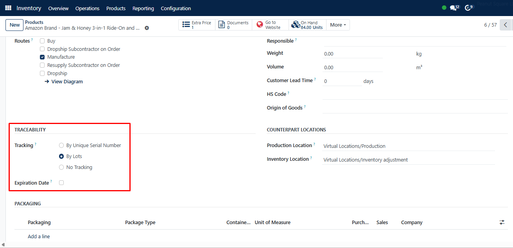Click Add a line in Packaging

coord(39,236)
